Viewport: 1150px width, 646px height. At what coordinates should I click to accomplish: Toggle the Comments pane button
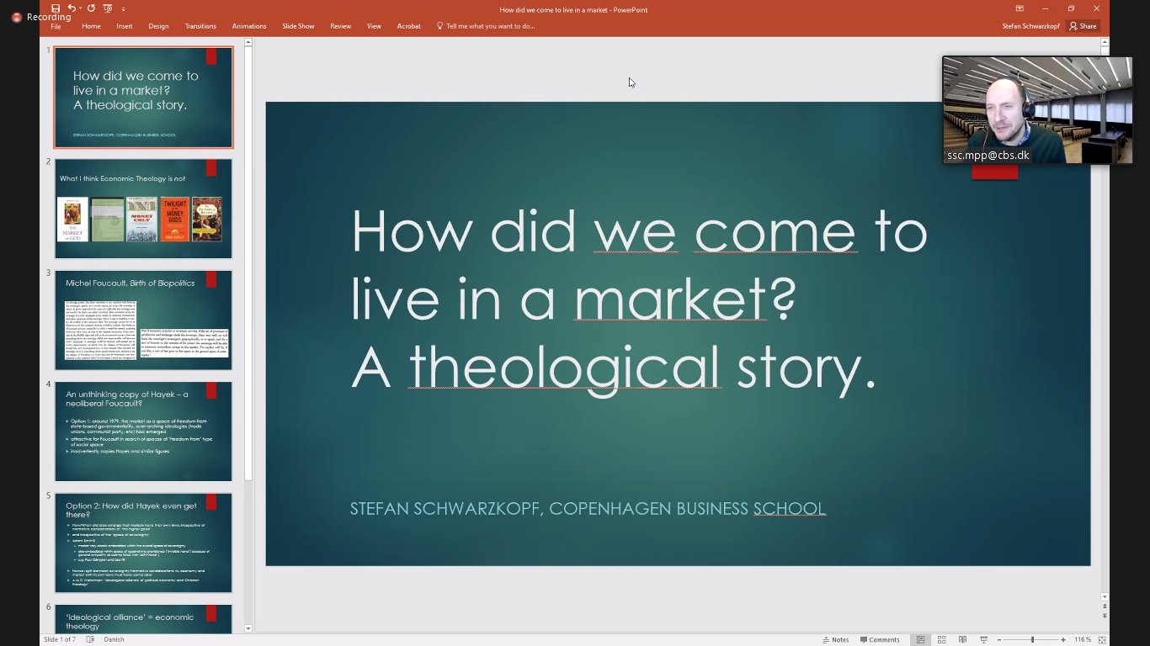[879, 640]
